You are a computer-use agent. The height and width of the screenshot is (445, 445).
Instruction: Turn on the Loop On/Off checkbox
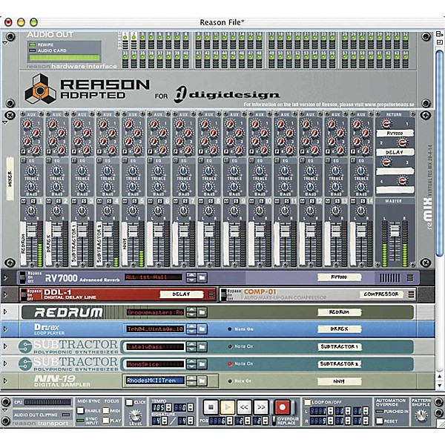point(307,402)
